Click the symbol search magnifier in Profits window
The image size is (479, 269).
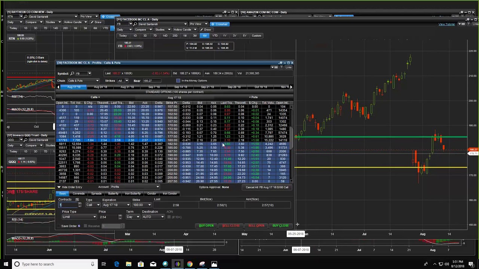[x=72, y=74]
